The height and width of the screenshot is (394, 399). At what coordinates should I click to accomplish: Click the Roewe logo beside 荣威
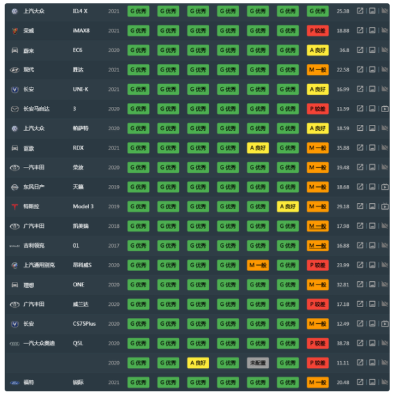click(x=15, y=31)
